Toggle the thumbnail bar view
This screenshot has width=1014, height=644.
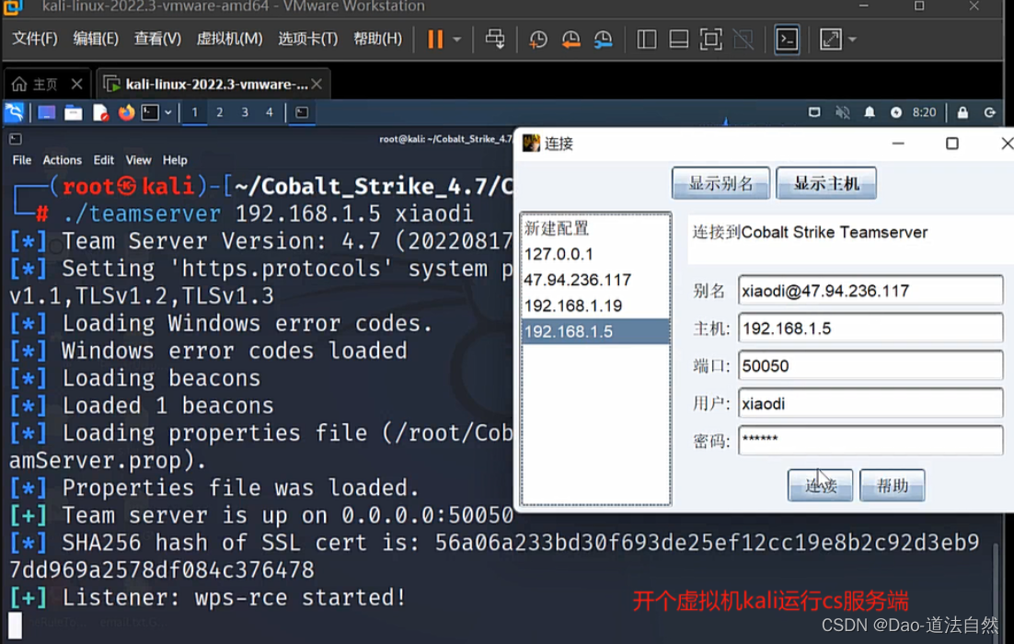678,40
